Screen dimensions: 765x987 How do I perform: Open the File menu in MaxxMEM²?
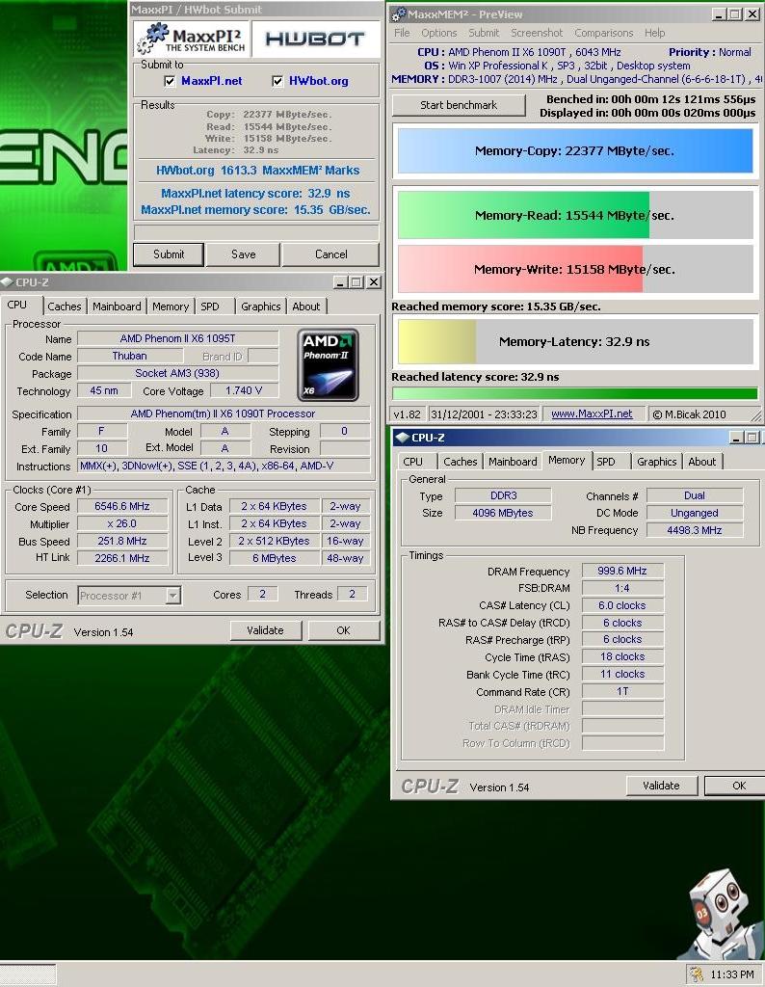click(x=402, y=33)
